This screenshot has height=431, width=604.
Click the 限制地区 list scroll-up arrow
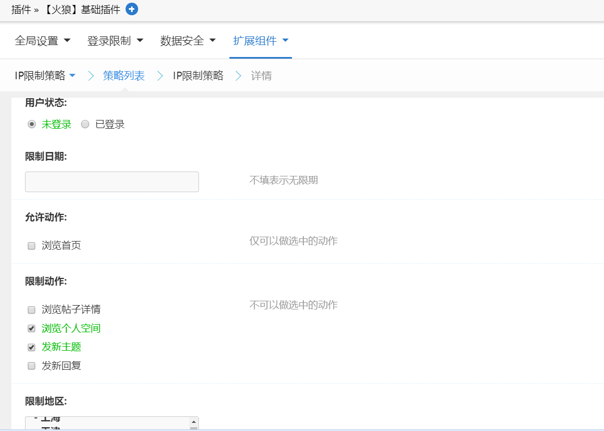(193, 422)
